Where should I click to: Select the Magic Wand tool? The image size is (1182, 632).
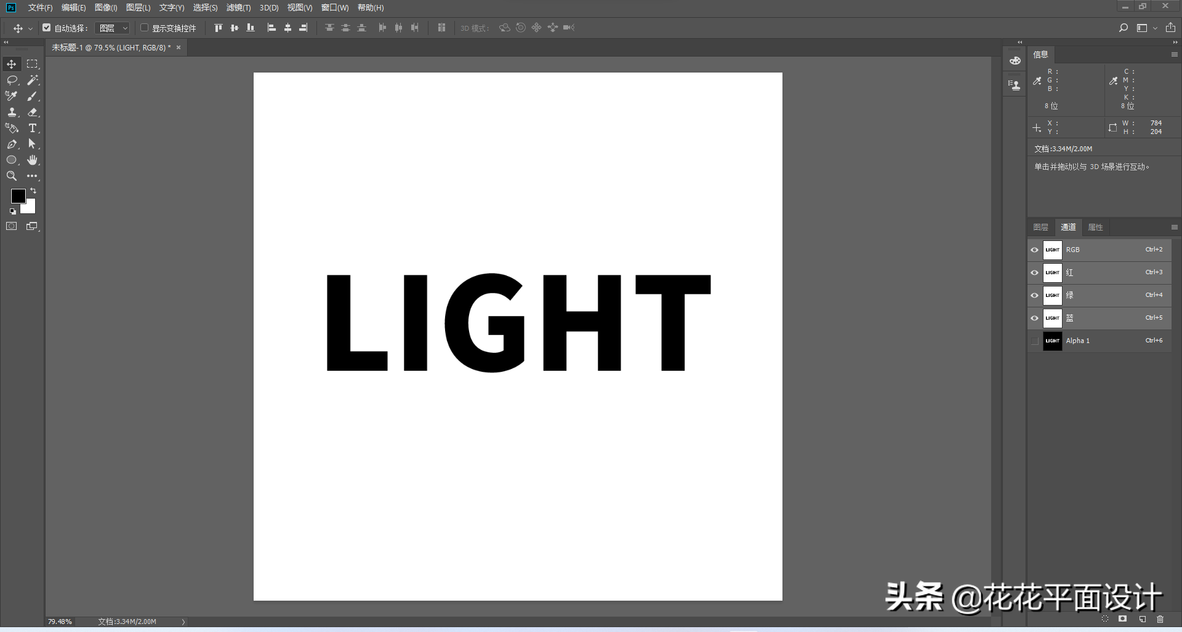pyautogui.click(x=33, y=80)
